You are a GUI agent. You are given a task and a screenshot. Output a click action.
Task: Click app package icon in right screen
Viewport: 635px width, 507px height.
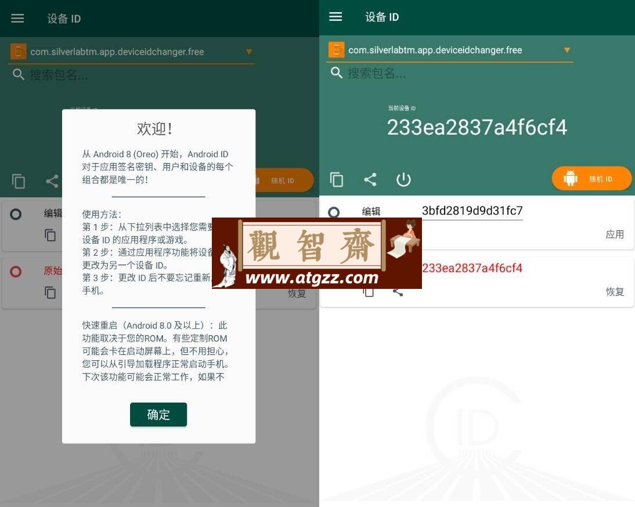click(336, 50)
